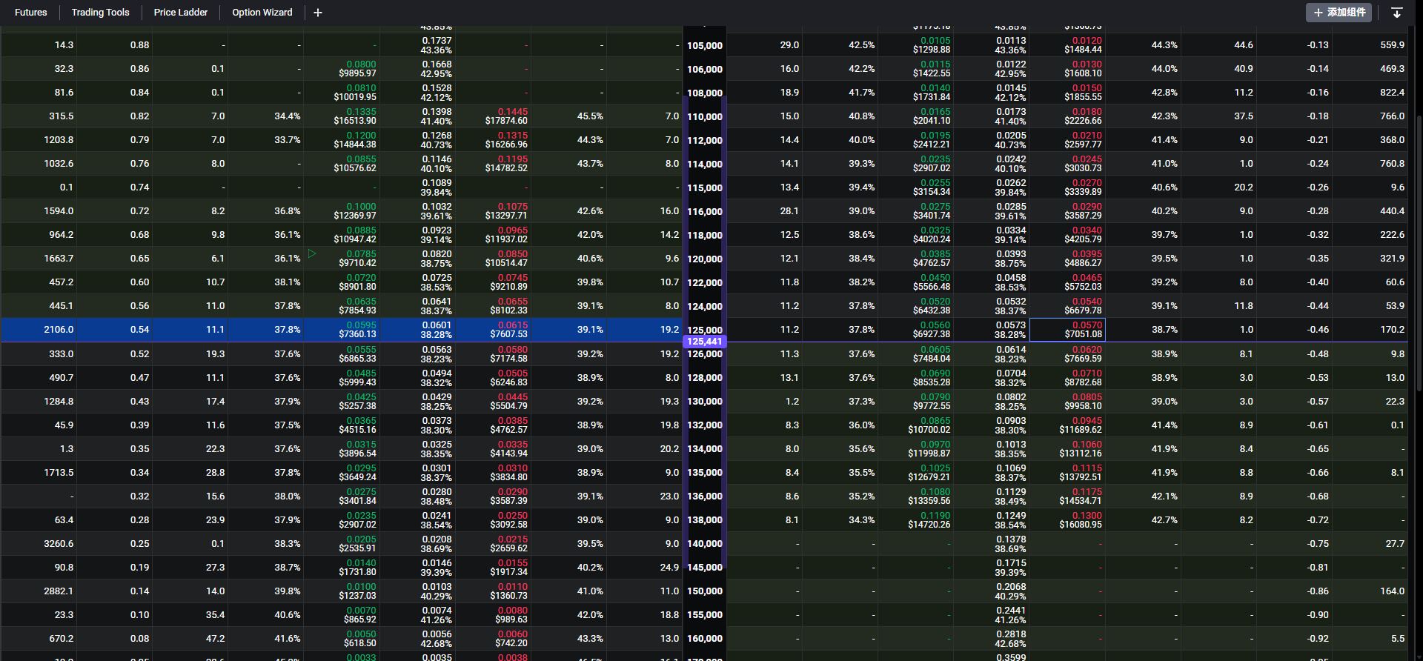This screenshot has height=661, width=1423.
Task: Click the green triangle marker beside bid 0.0785
Action: [x=312, y=253]
